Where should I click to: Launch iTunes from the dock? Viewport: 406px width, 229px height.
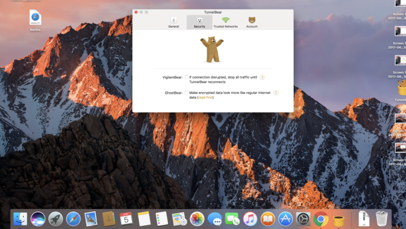pos(250,219)
